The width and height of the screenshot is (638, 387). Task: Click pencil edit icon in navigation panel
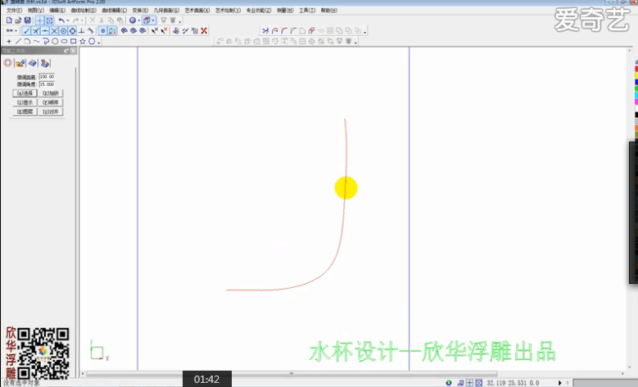pos(20,63)
